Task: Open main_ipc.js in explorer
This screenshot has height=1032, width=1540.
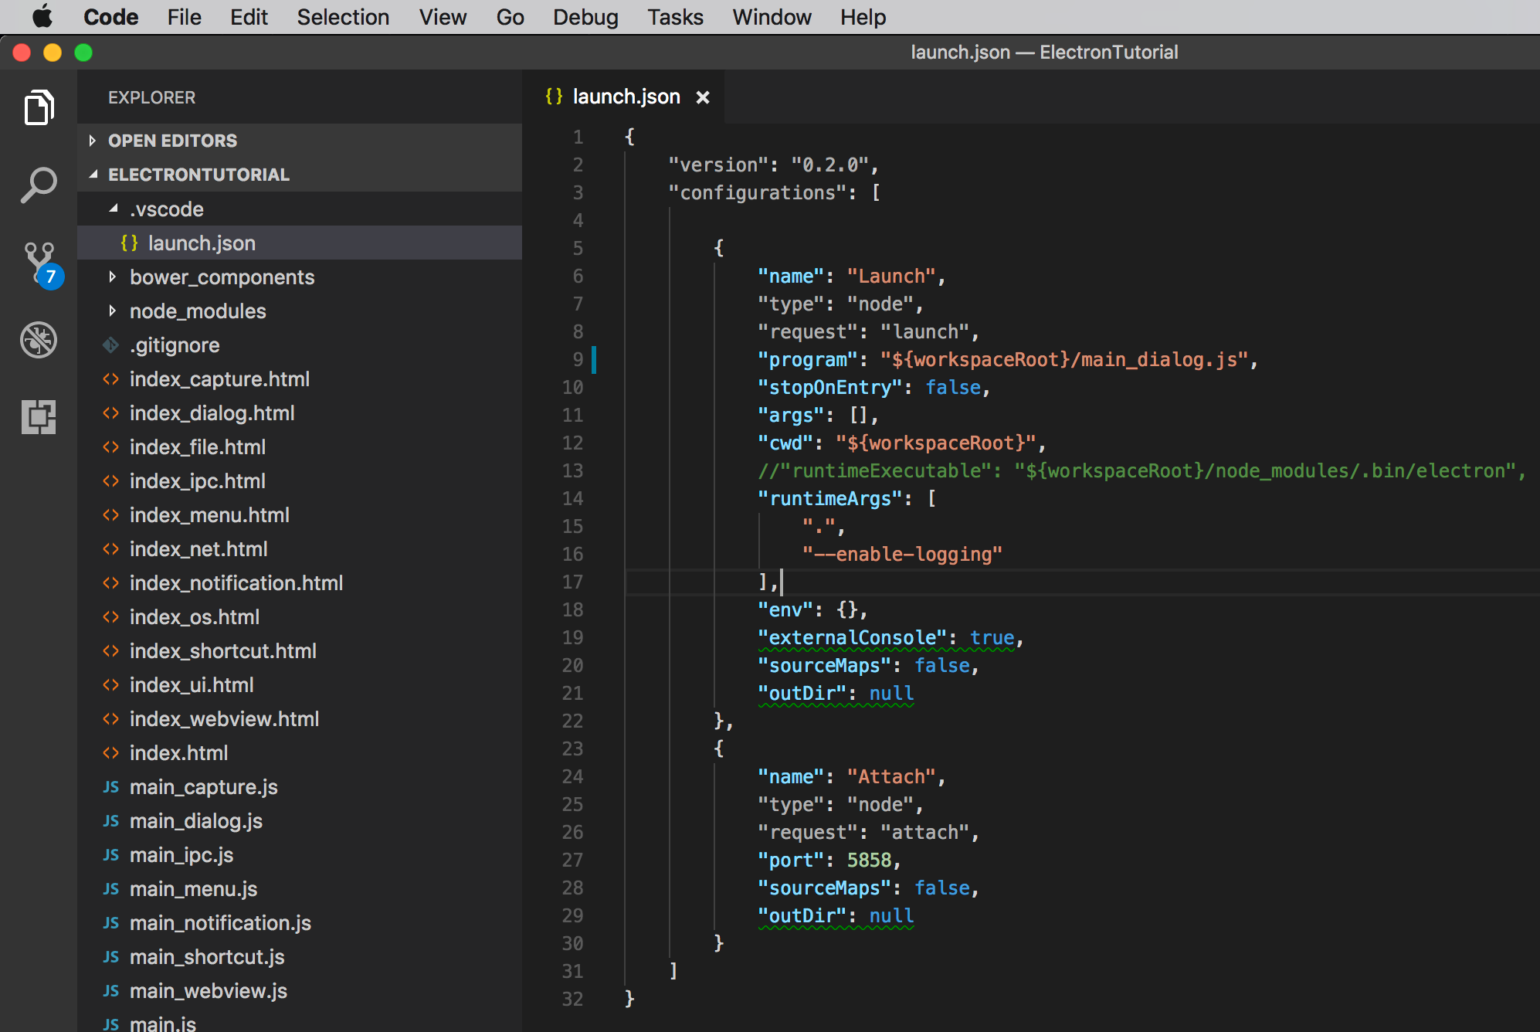Action: coord(300,855)
